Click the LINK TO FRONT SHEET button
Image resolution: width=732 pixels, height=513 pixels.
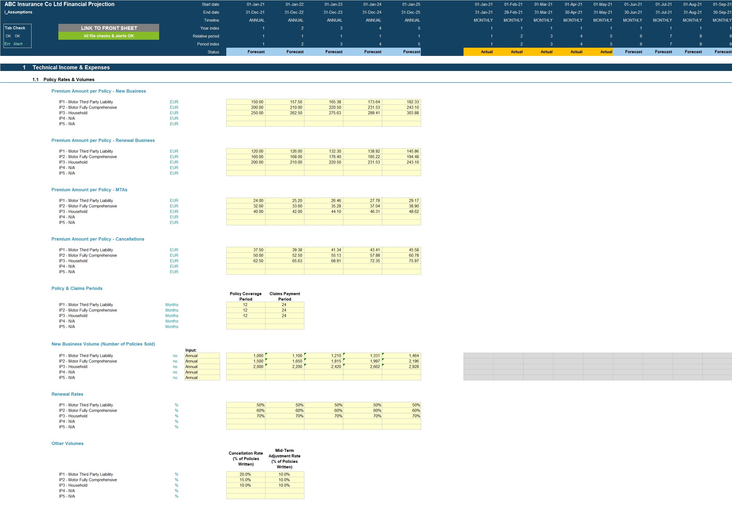coord(108,28)
